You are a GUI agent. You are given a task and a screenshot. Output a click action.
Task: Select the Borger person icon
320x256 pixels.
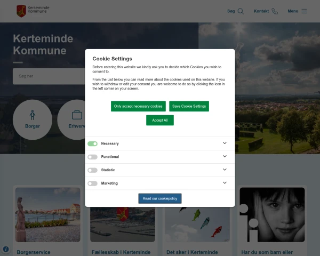(x=33, y=115)
